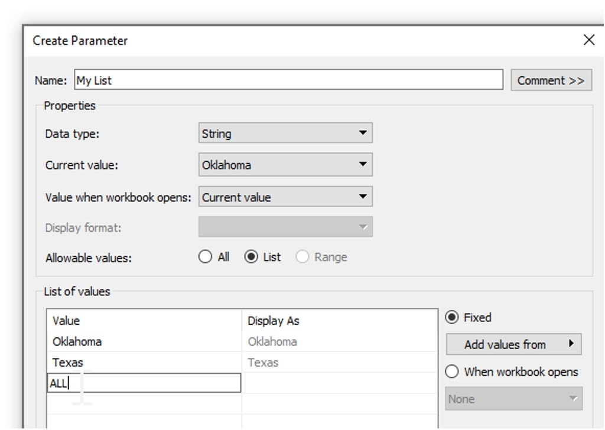
Task: Close the Create Parameter dialog
Action: point(589,40)
